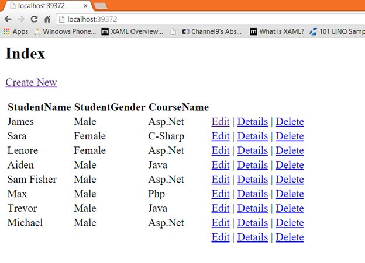This screenshot has width=365, height=263.
Task: Select the name cell James
Action: tap(20, 122)
